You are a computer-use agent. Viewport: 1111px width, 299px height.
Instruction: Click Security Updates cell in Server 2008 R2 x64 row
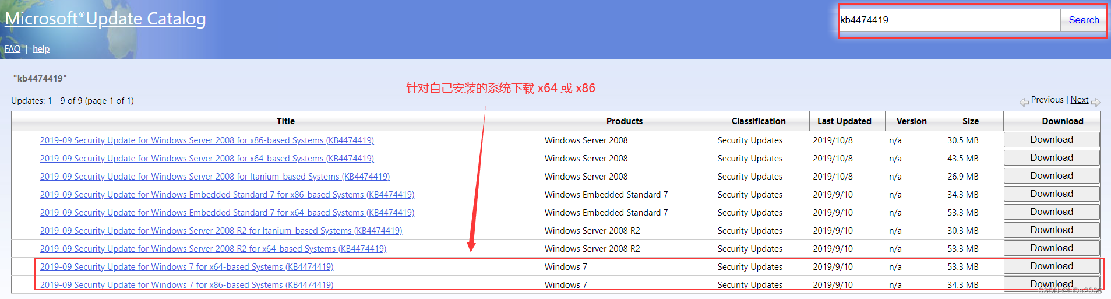[x=750, y=249]
